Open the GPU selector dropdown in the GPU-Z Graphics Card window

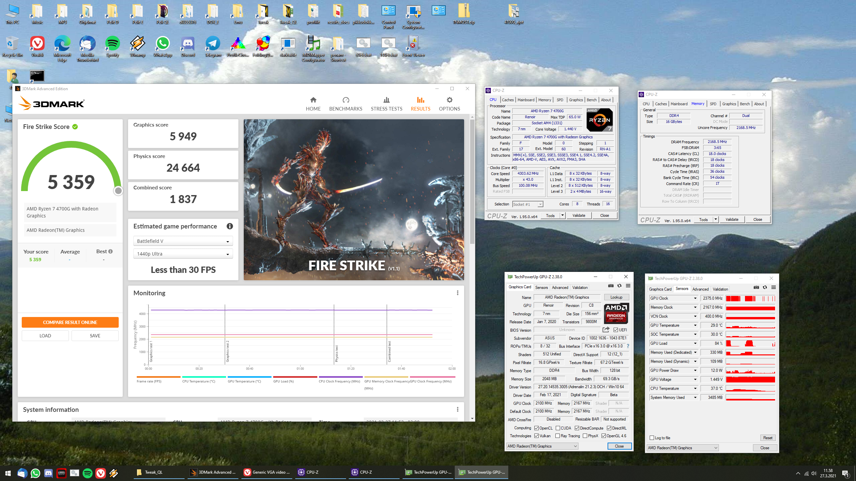coord(542,446)
